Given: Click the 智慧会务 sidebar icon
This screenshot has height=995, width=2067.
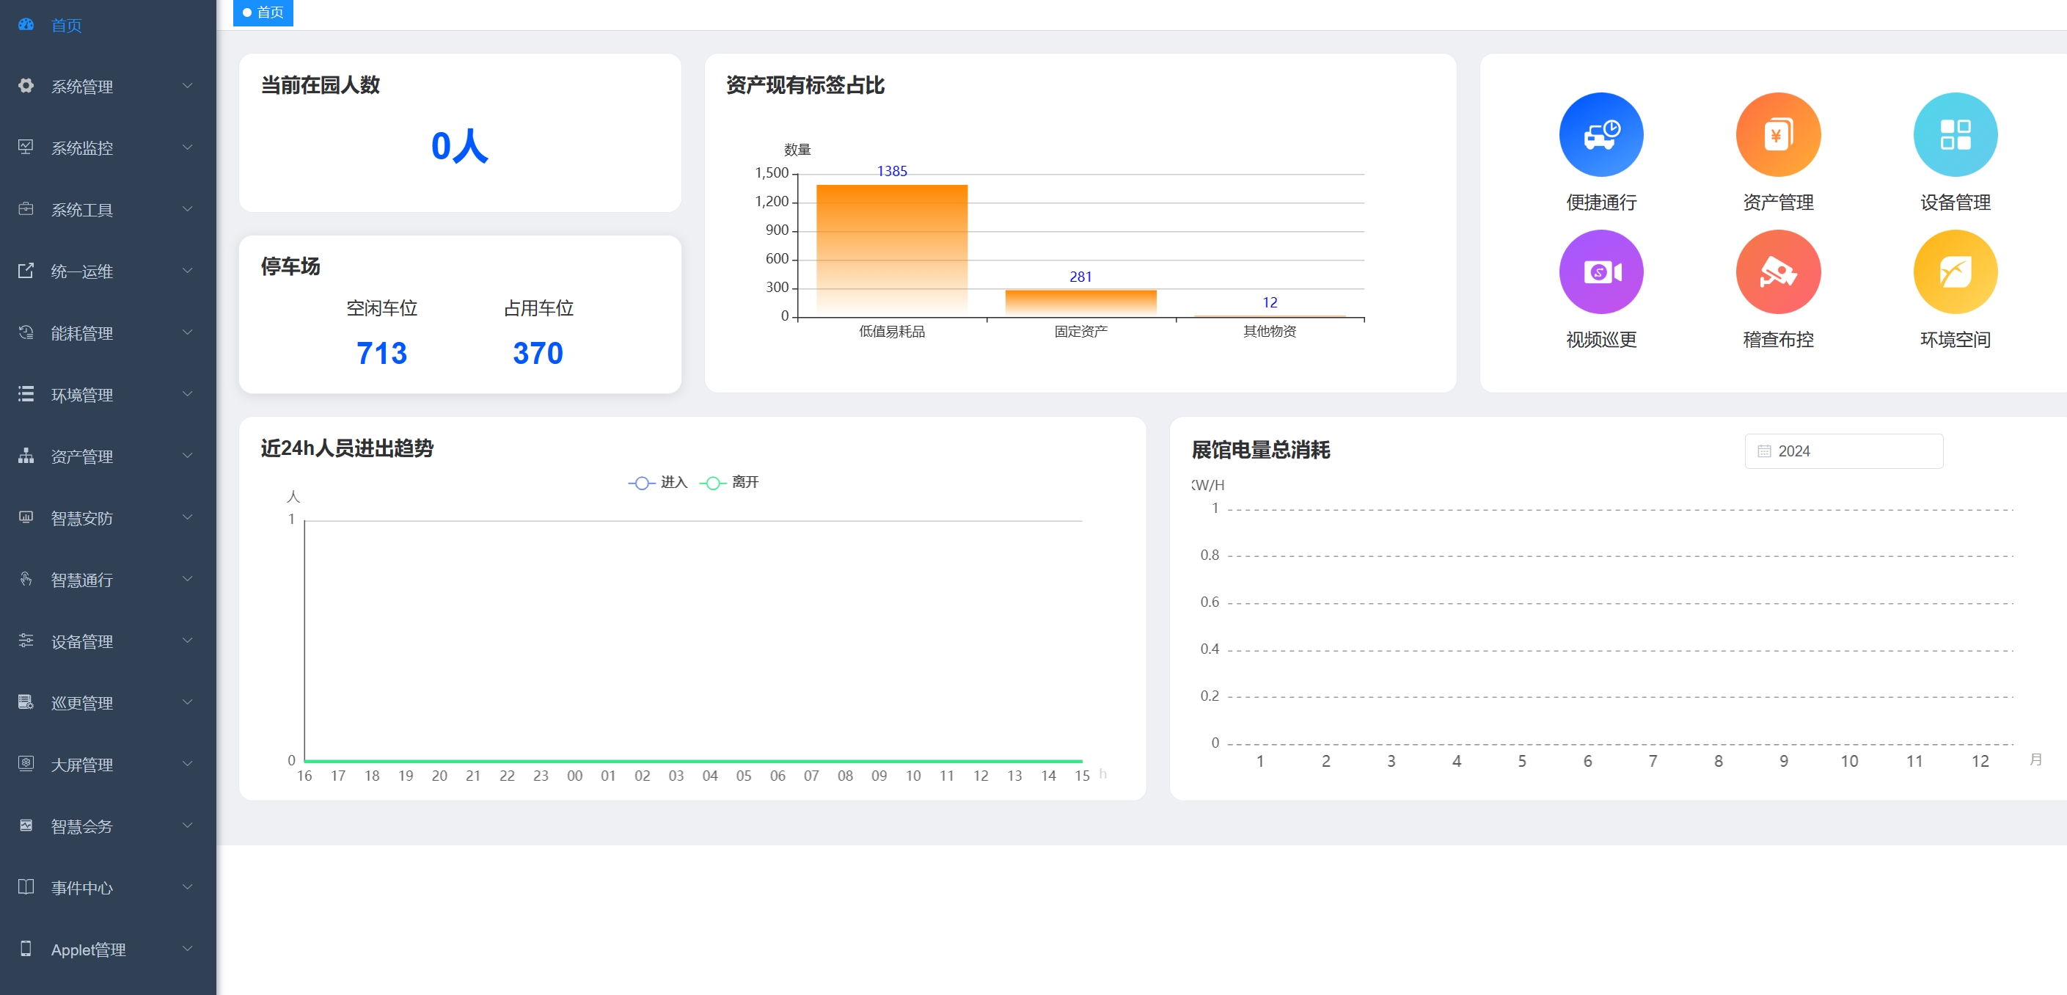Looking at the screenshot, I should [x=26, y=825].
